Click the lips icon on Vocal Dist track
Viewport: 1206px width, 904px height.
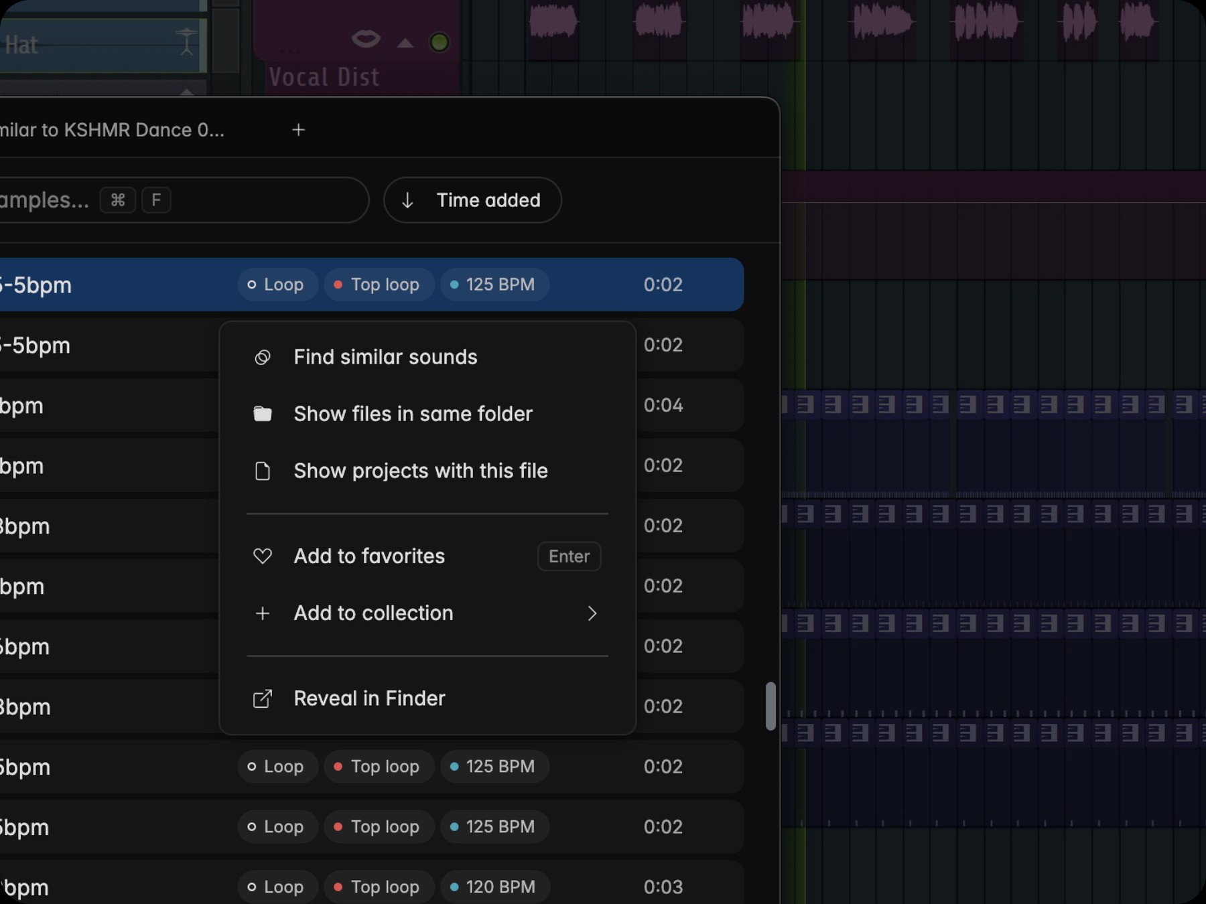(366, 40)
